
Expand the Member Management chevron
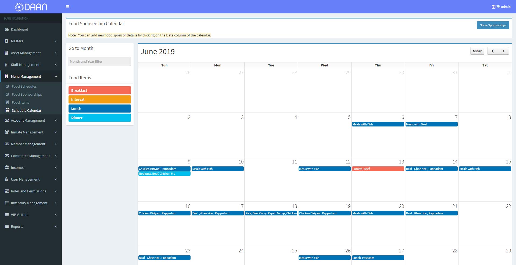pyautogui.click(x=56, y=144)
